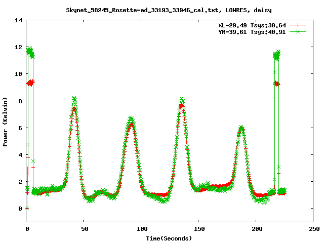This screenshot has height=243, width=324.
Task: Click the green calibration cluster near 217 seconds
Action: pyautogui.click(x=277, y=55)
